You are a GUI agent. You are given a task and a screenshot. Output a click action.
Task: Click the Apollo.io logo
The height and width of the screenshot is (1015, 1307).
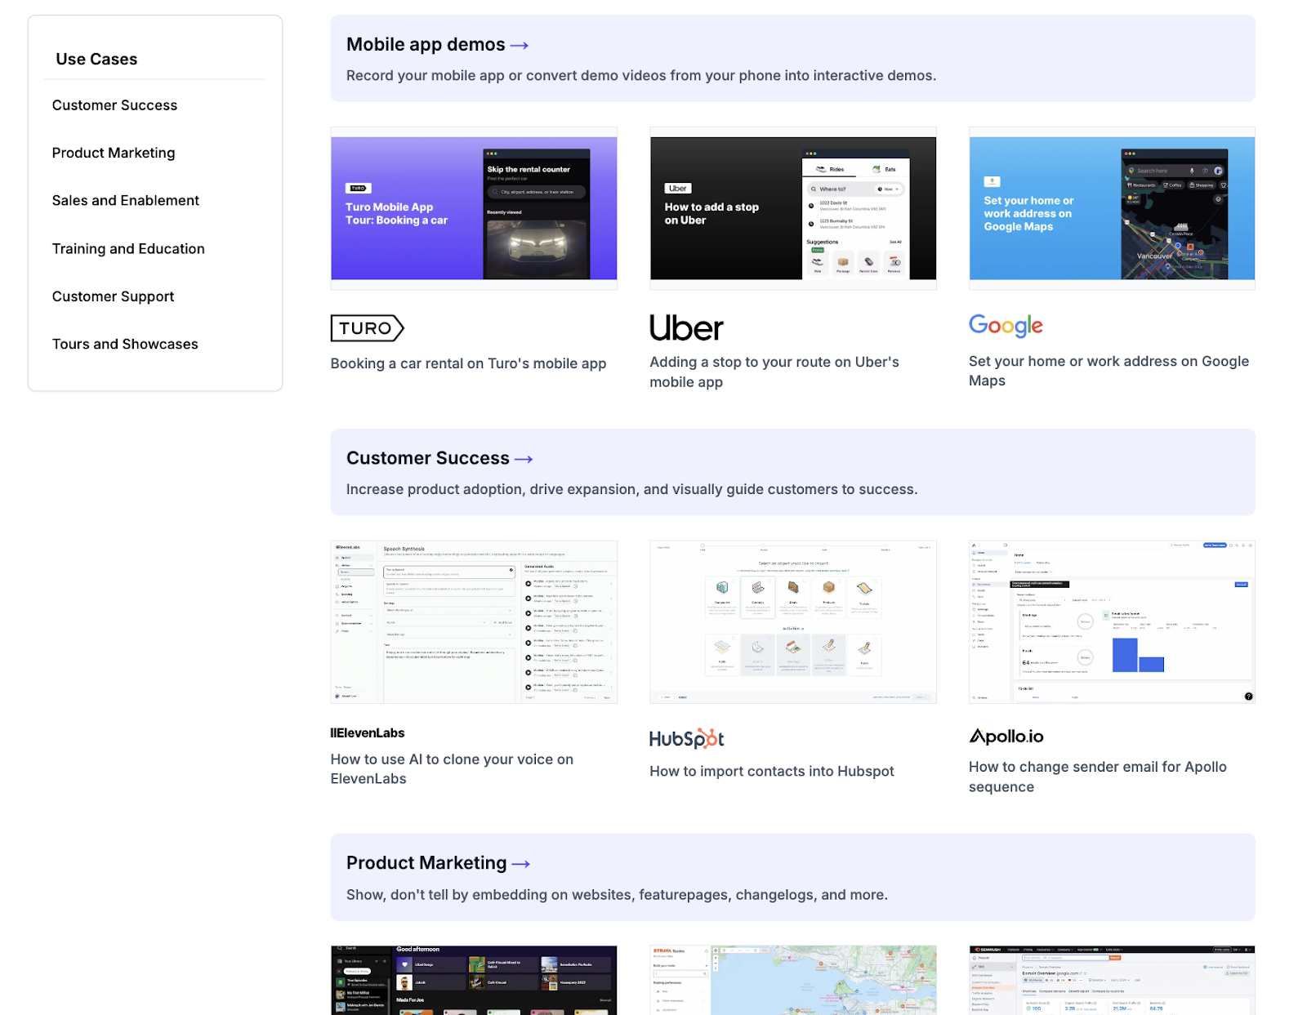pos(1006,737)
